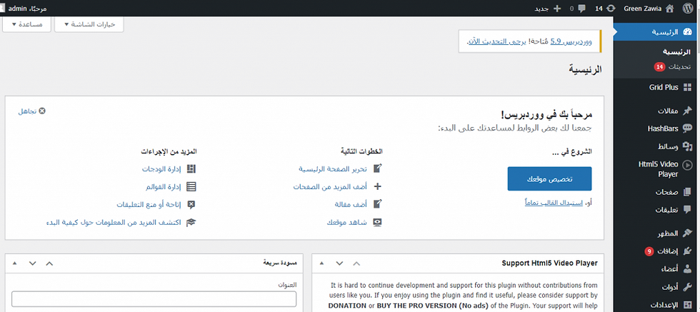700x312 pixels.
Task: Click the graduation cap icon beside اكتشف المزيد
Action: [x=191, y=222]
